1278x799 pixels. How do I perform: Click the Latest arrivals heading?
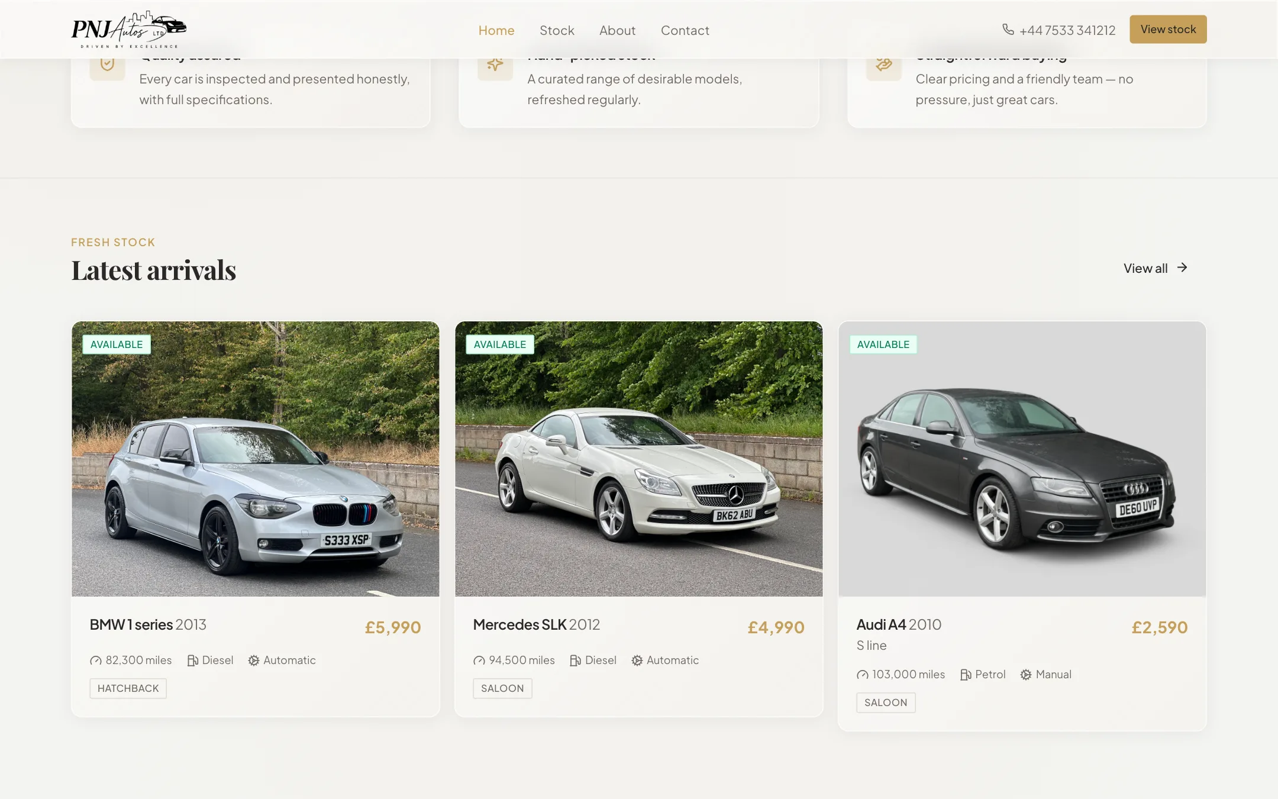click(154, 270)
